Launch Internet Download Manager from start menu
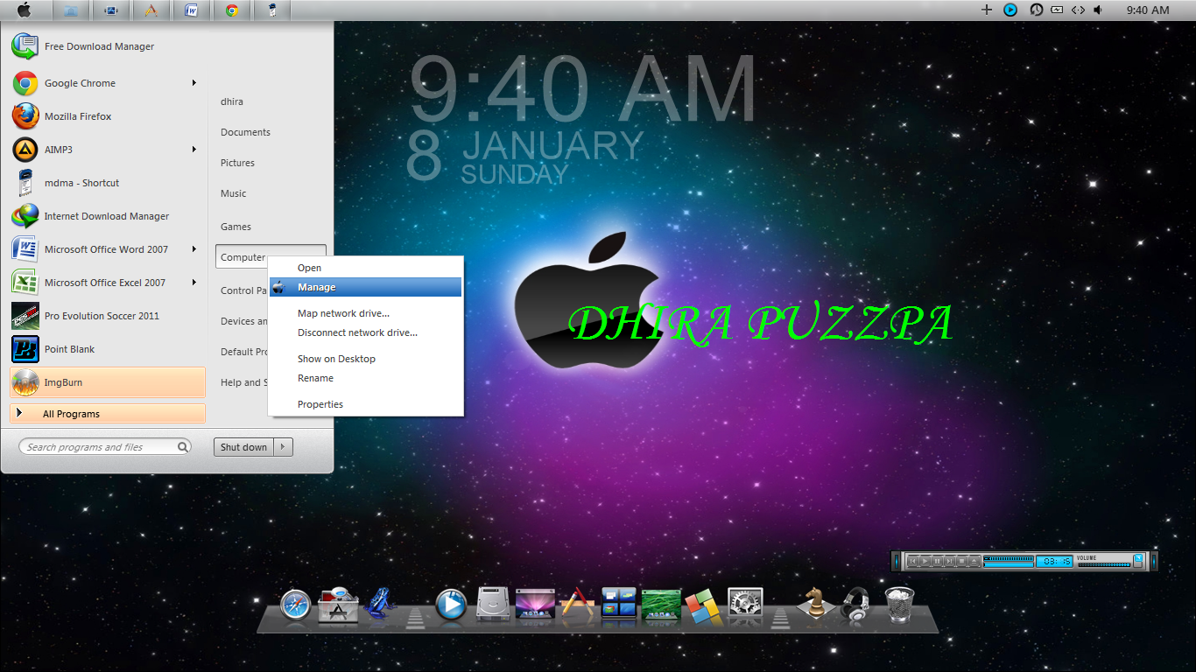Screen dimensions: 1196x672 pyautogui.click(x=107, y=216)
